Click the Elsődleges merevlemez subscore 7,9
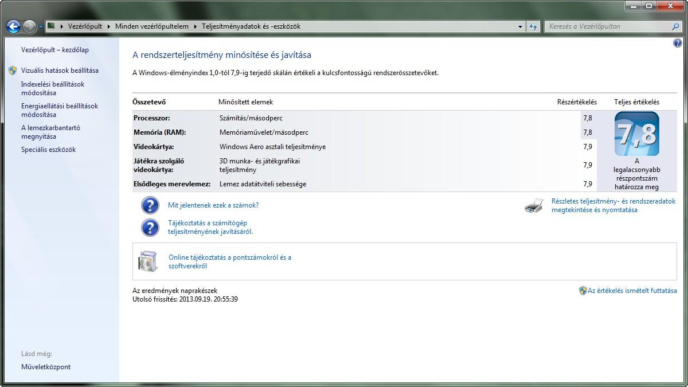 [x=588, y=184]
